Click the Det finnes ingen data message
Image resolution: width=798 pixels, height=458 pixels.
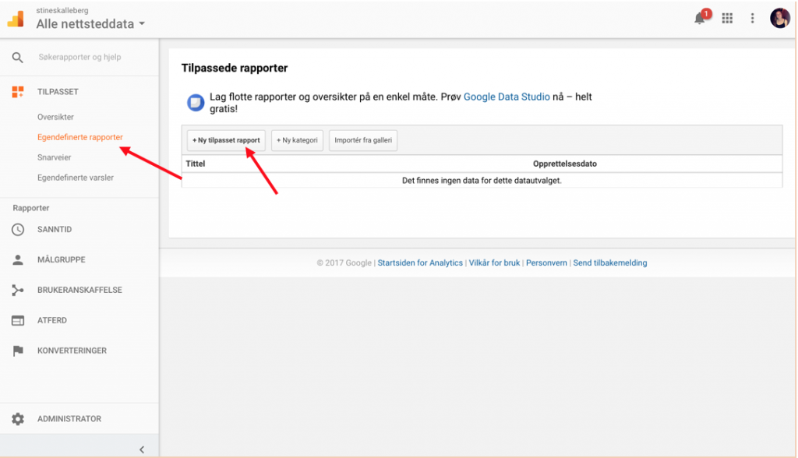click(482, 181)
